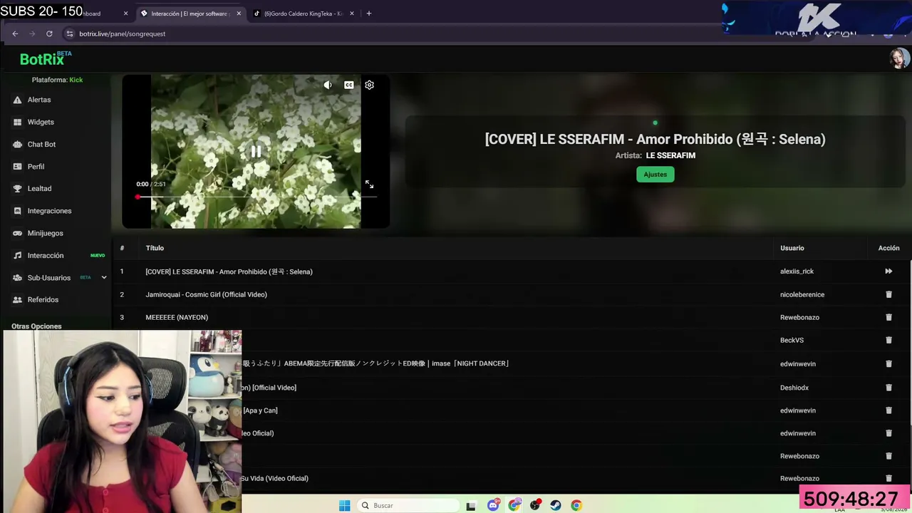Delete the MEEEEEE (NAYEON) request
The height and width of the screenshot is (513, 912).
888,317
